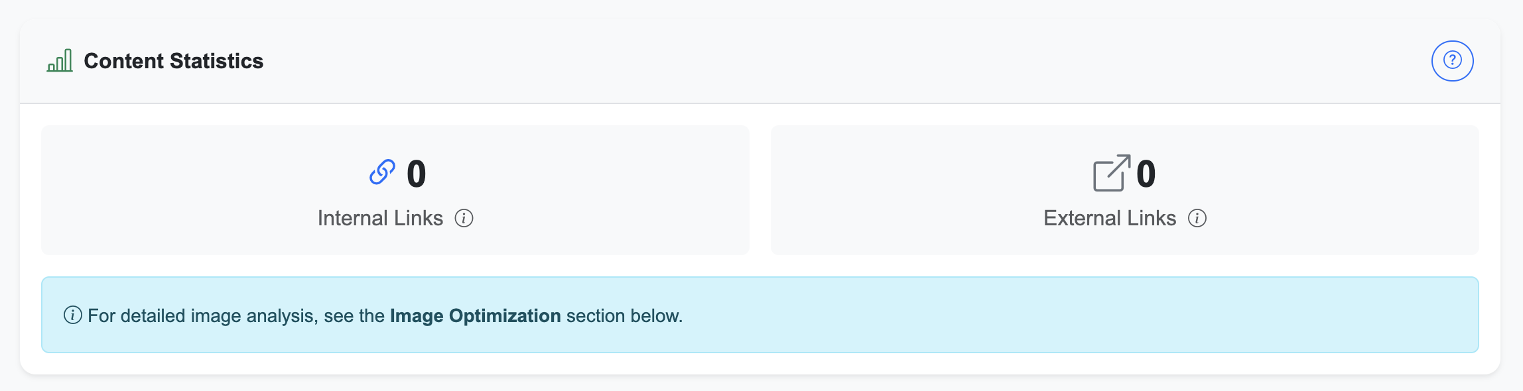Click the Content Statistics heading

[x=173, y=61]
